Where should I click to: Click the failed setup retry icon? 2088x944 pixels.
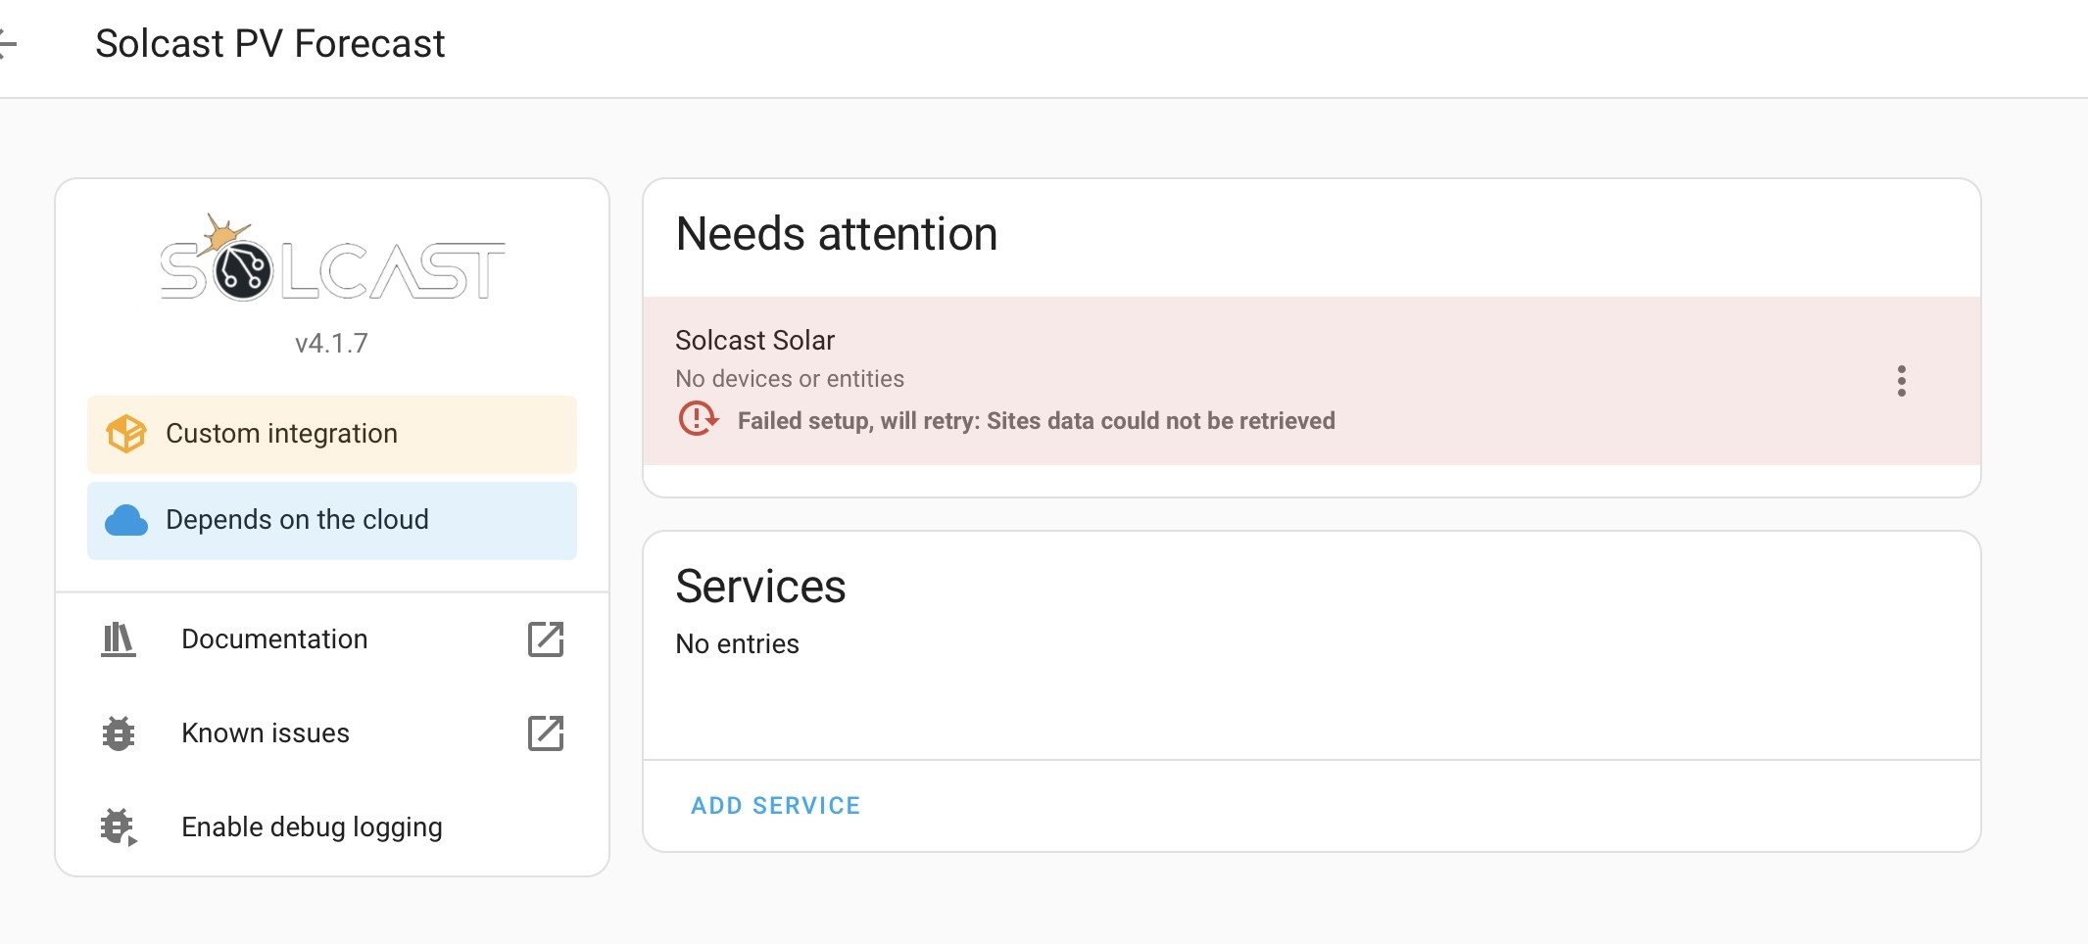(x=698, y=419)
